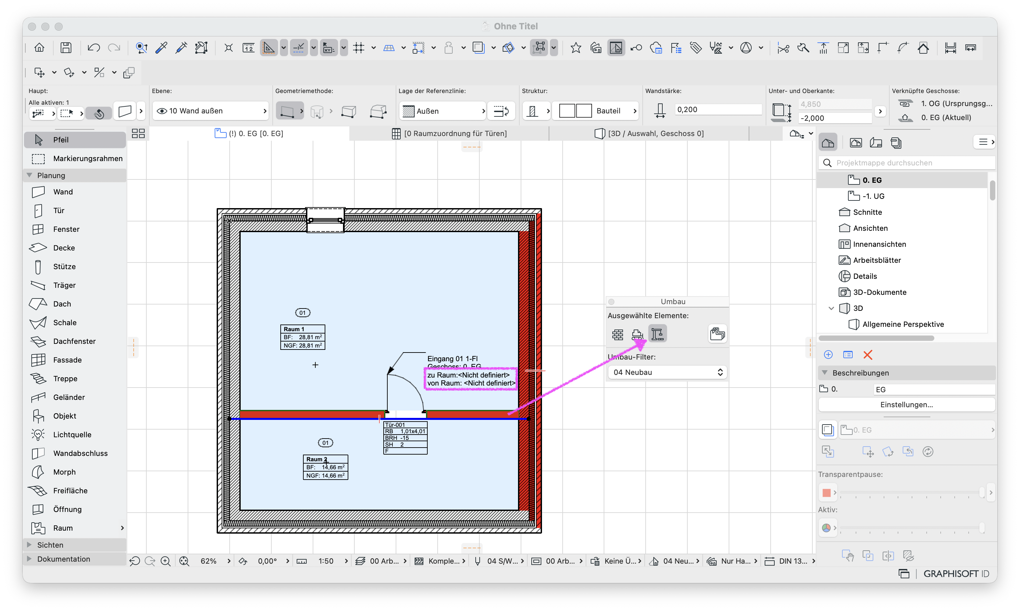Select the Treppe tool
Viewport: 1020px width, 611px height.
click(75, 379)
